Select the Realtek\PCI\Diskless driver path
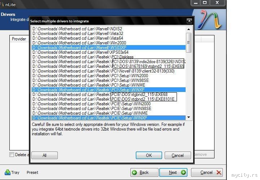Image resolution: width=260 pixels, height=180 pixels. pos(109,57)
